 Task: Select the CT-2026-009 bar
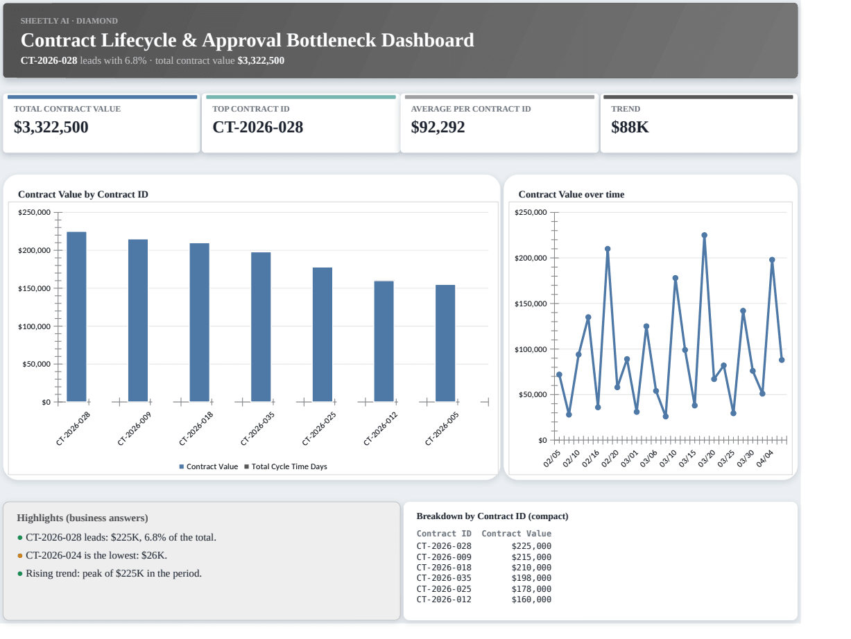138,320
